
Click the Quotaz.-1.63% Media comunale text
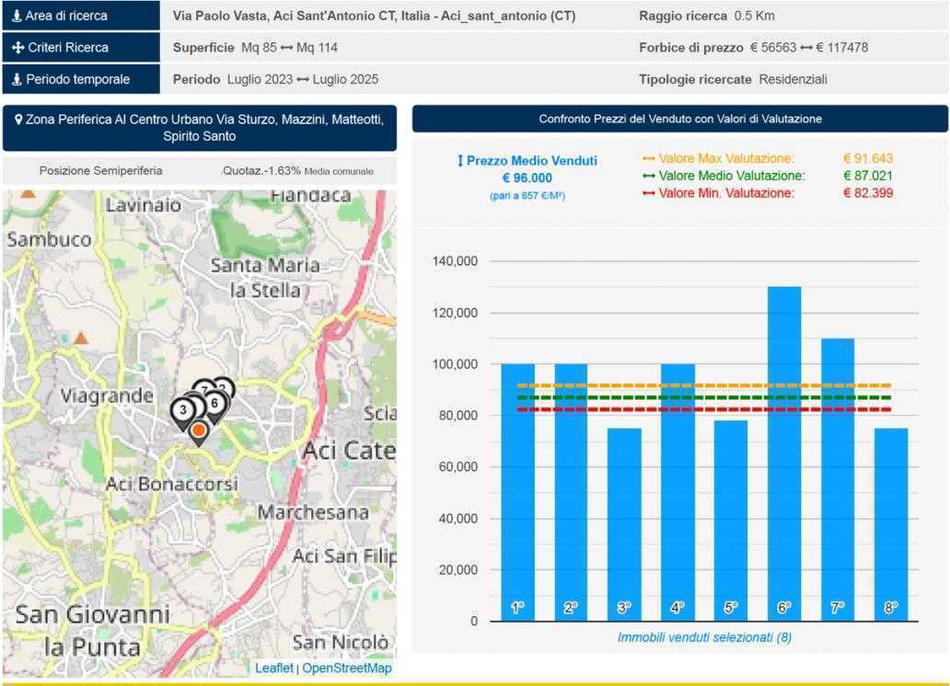coord(297,171)
